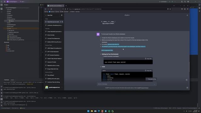The width and height of the screenshot is (201, 113).
Task: Open the 'Convert Print Statements' chat
Action: (x=54, y=38)
